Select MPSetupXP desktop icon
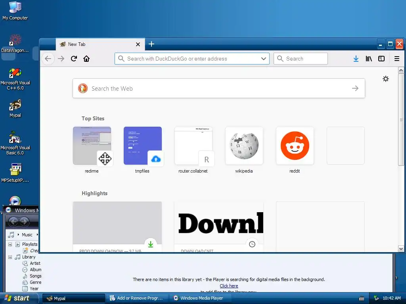Image resolution: width=406 pixels, height=304 pixels. [15, 173]
